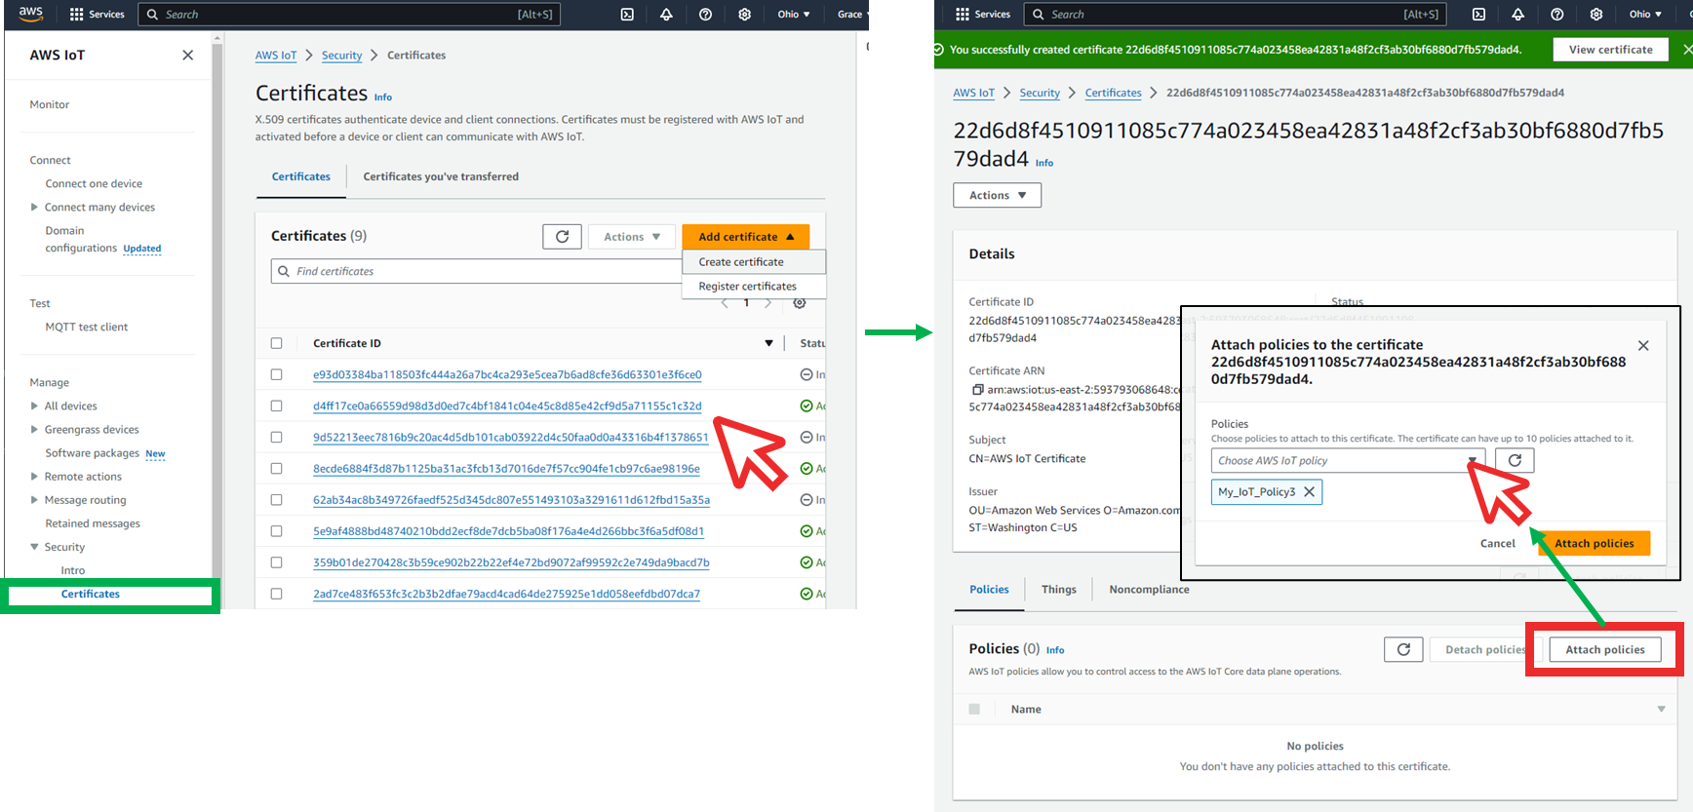Select the Policies tab

pyautogui.click(x=989, y=589)
